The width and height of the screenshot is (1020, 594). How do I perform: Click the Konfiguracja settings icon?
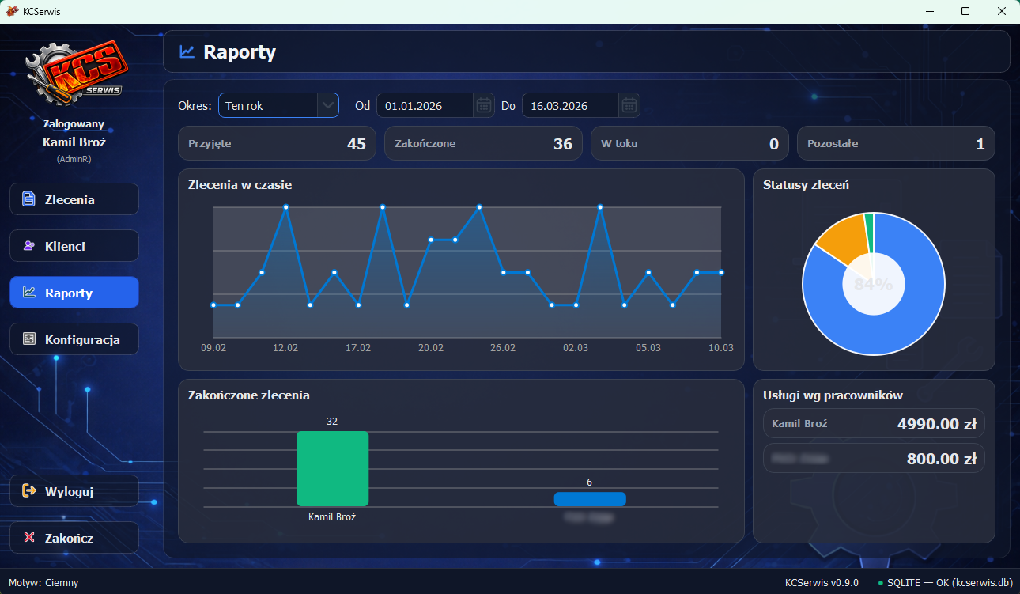29,339
